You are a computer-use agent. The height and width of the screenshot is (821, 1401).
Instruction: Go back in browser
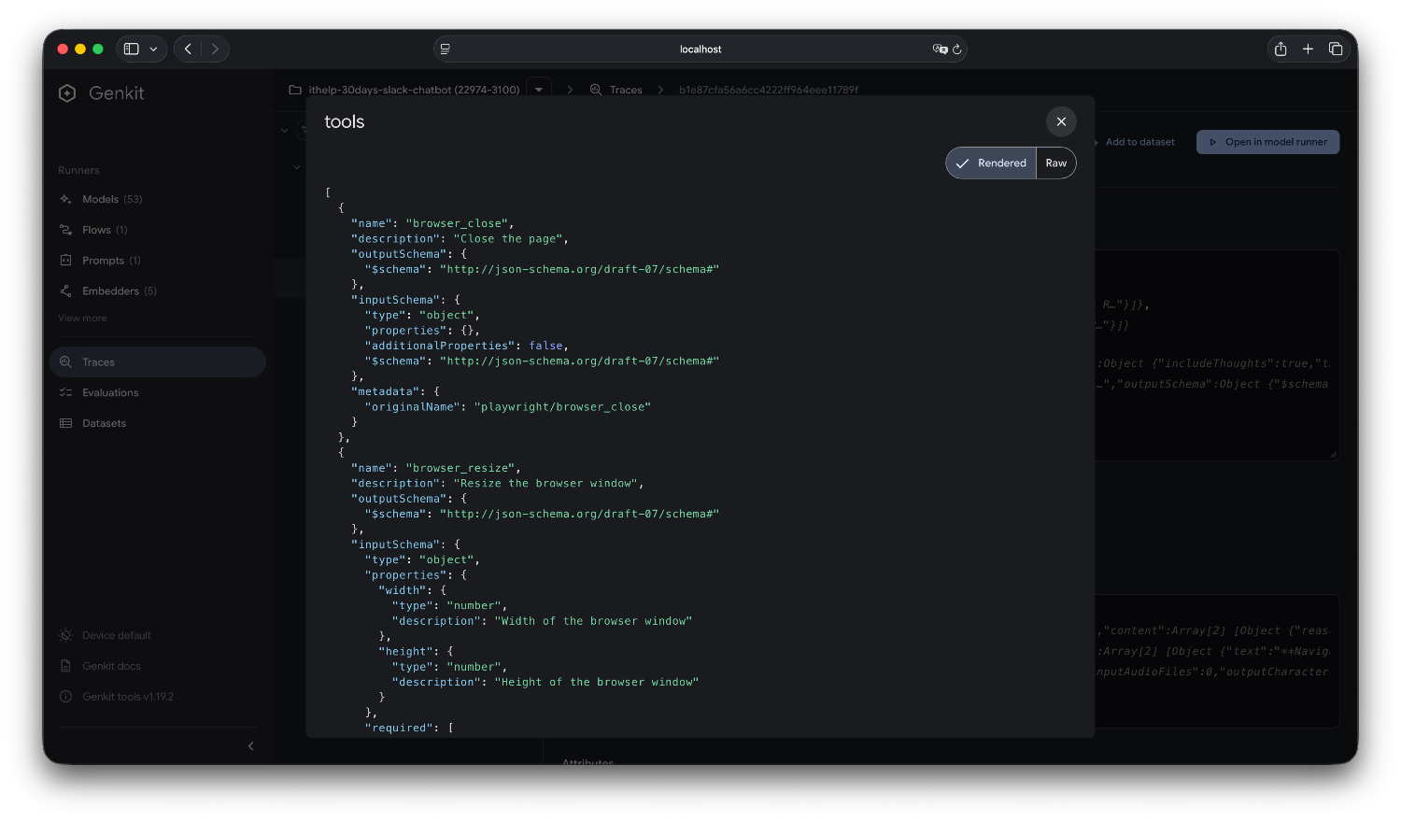pyautogui.click(x=188, y=49)
